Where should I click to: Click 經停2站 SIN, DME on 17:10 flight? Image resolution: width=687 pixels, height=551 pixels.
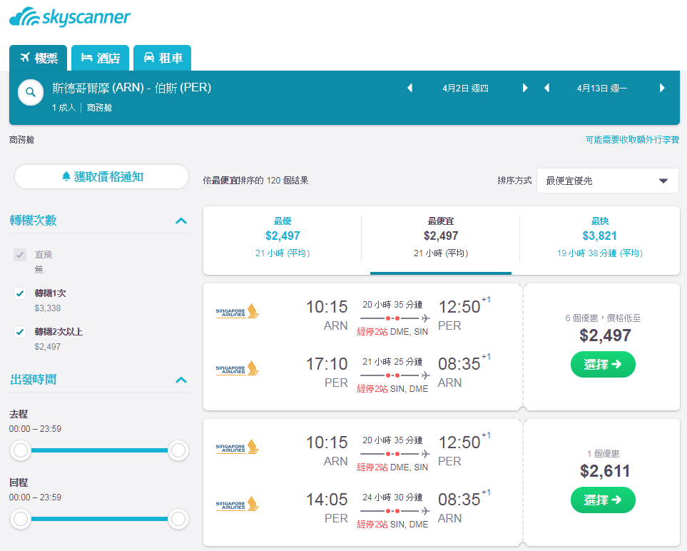pyautogui.click(x=392, y=389)
